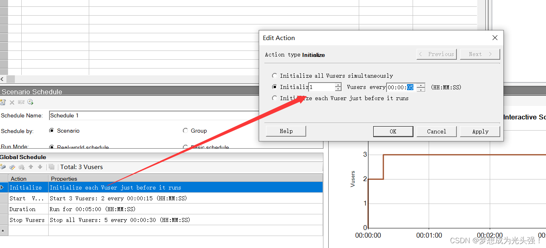Screen dimensions: 546x248
Task: Move action up with the up arrow icon
Action: pyautogui.click(x=31, y=167)
